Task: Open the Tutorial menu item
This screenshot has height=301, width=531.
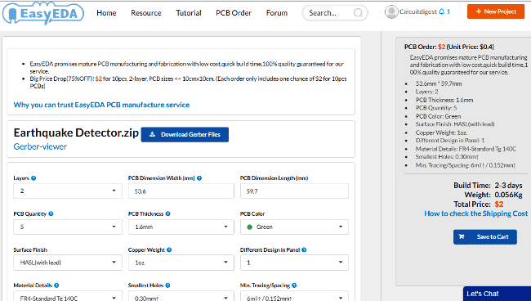Action: point(189,13)
